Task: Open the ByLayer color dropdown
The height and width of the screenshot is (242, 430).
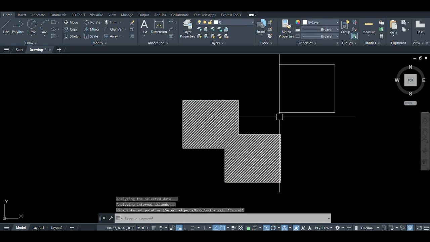Action: (x=320, y=22)
